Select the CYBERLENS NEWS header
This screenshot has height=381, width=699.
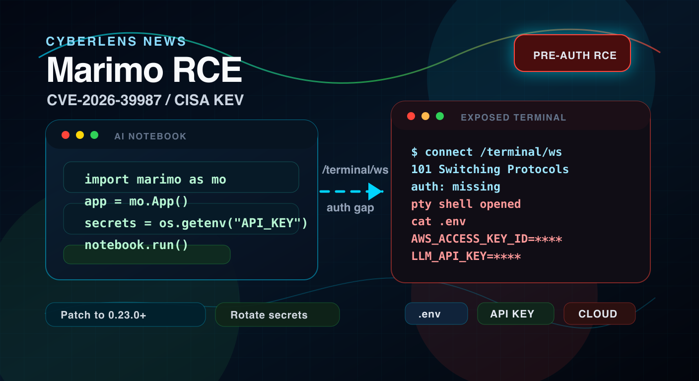pos(116,42)
